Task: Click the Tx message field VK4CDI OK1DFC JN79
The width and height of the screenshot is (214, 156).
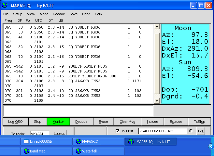Action: pos(163,131)
